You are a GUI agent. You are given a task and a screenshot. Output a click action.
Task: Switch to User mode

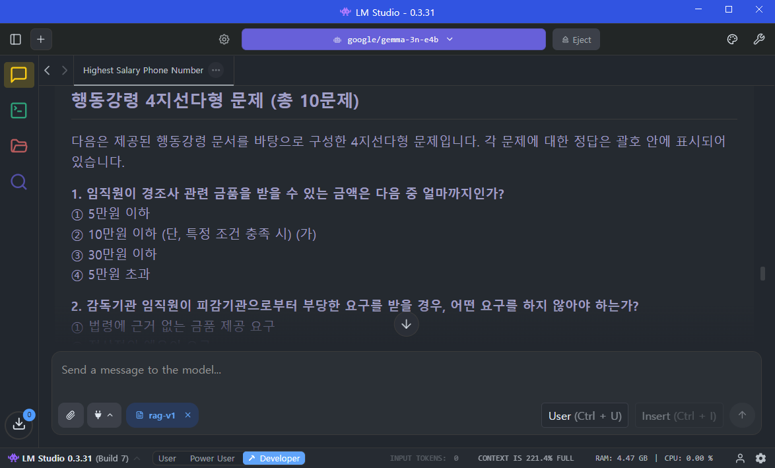(167, 458)
